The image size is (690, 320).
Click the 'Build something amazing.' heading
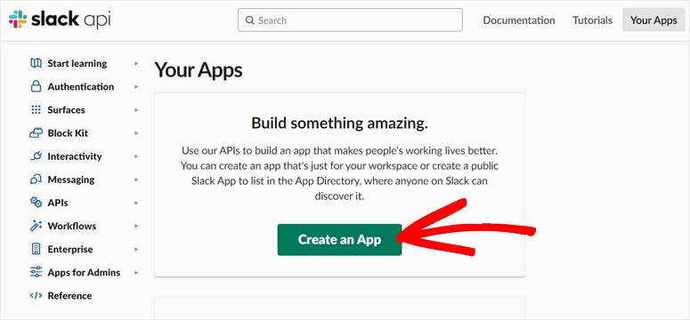click(339, 124)
